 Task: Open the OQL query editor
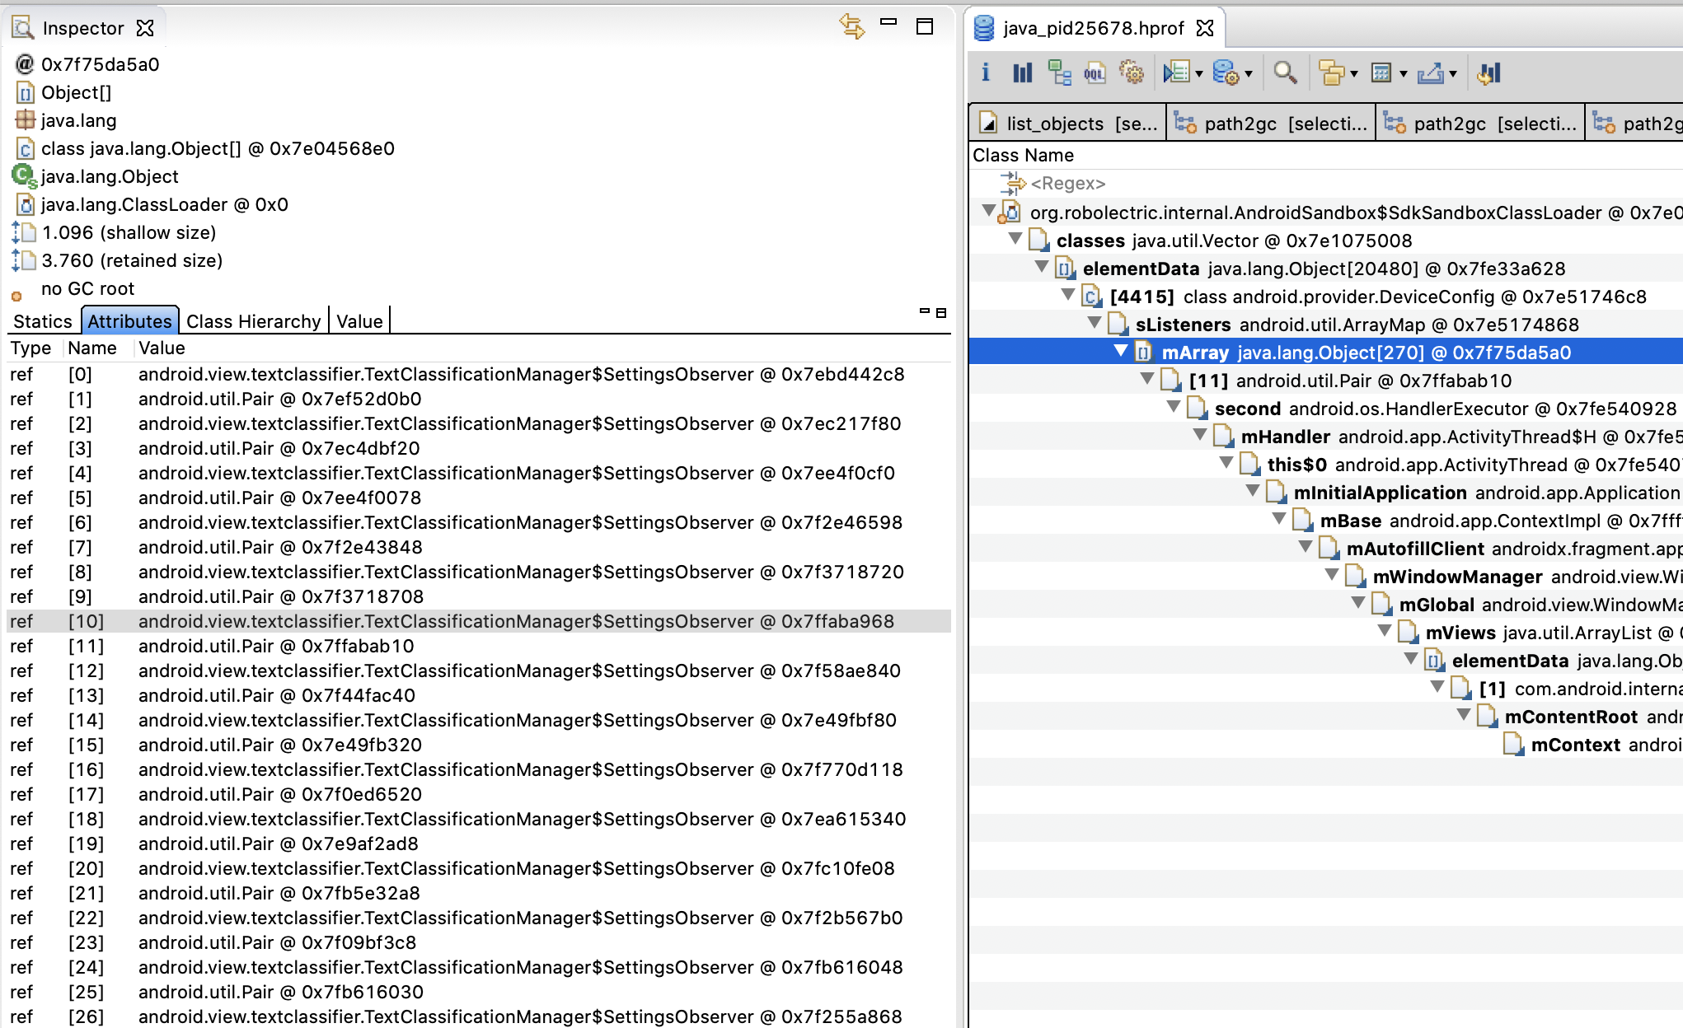tap(1094, 72)
